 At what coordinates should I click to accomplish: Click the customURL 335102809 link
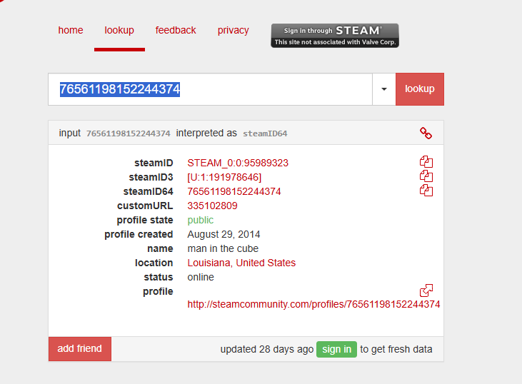point(212,206)
